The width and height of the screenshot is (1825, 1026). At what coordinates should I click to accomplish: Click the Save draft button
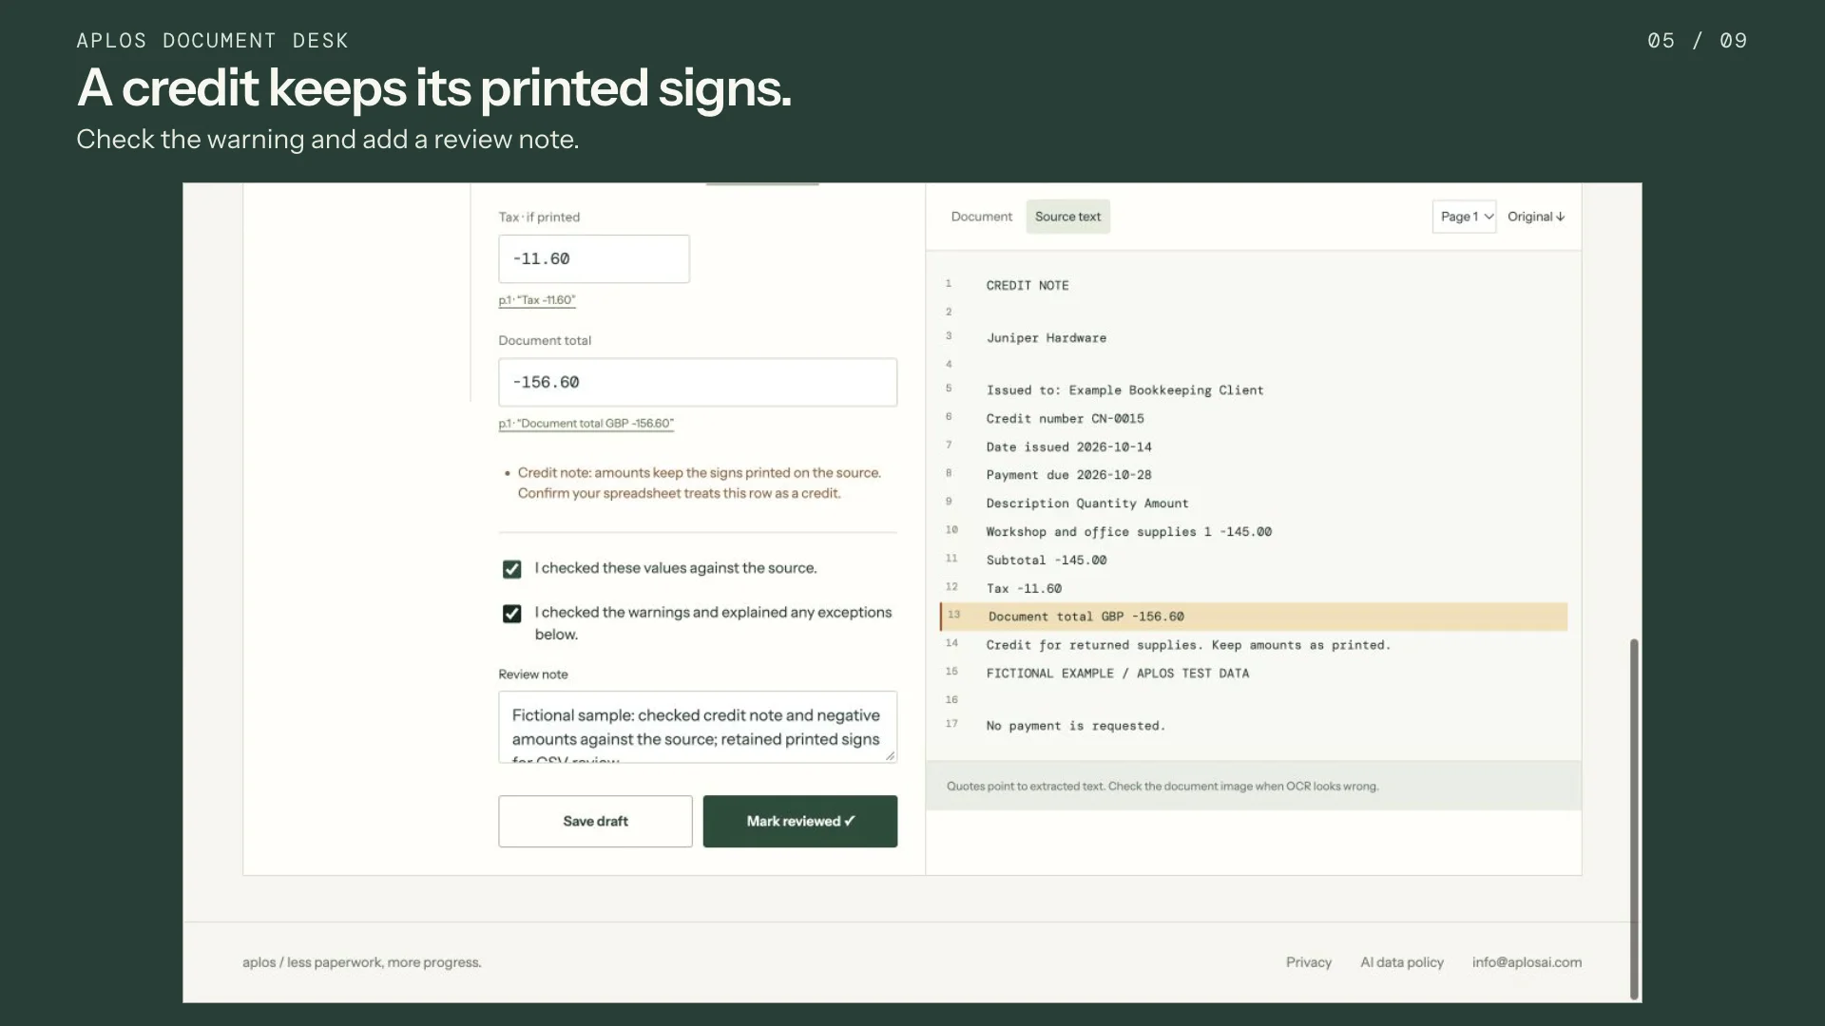[595, 821]
